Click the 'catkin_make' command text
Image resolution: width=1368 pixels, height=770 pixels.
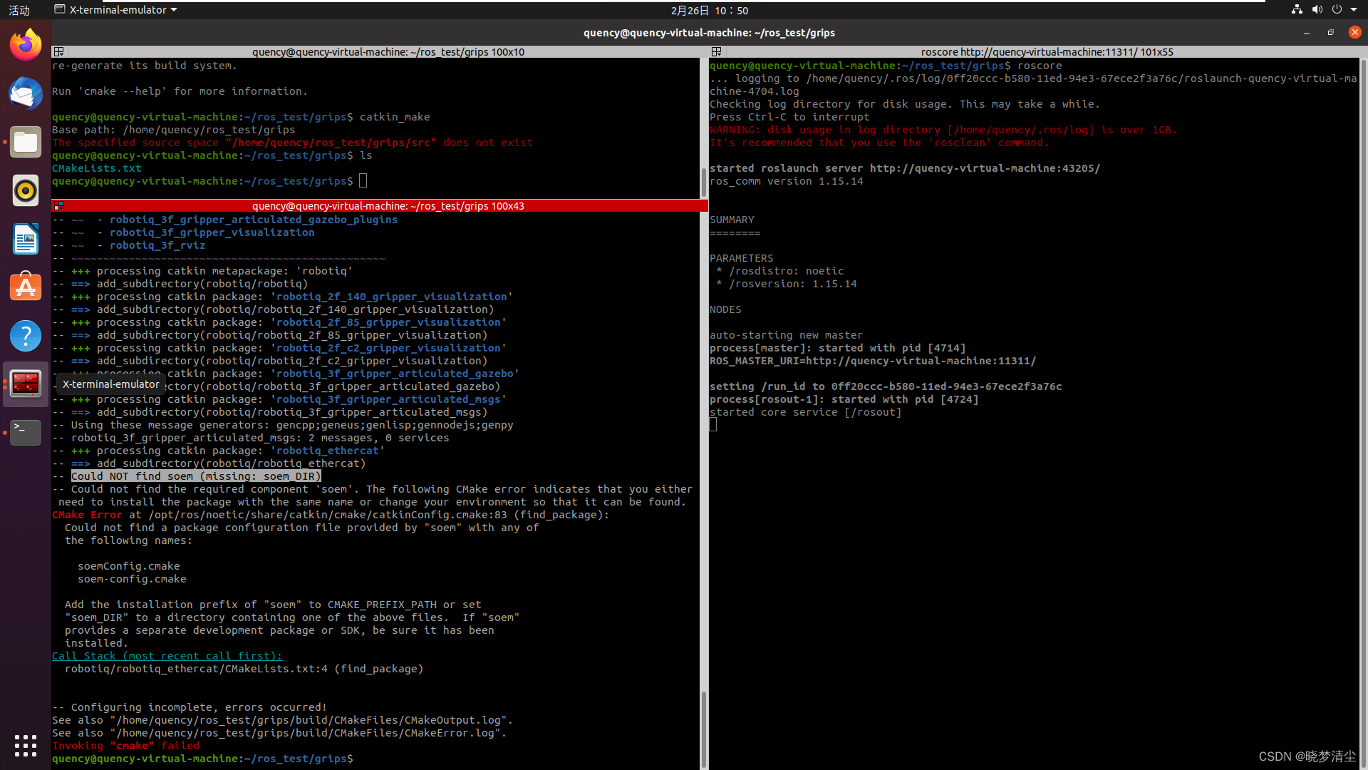tap(395, 117)
